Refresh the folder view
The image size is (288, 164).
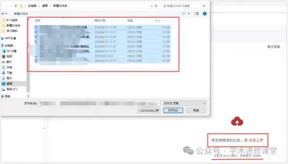coord(156,6)
